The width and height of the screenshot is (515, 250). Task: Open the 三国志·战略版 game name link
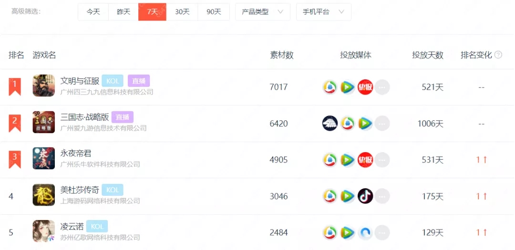tap(85, 117)
